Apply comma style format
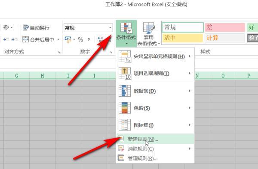Image resolution: width=258 pixels, height=169 pixels. coord(89,39)
